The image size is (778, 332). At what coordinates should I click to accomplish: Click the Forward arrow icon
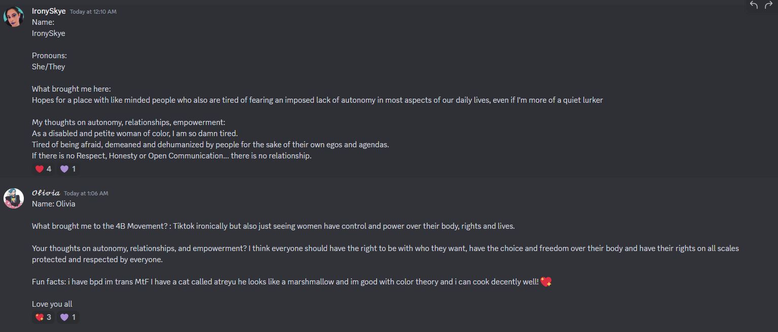click(769, 5)
